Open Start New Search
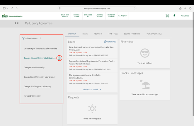 click(x=65, y=16)
